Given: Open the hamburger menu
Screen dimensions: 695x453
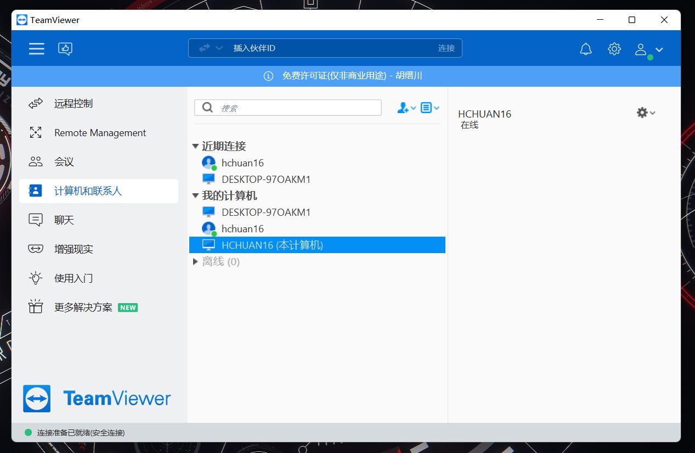Looking at the screenshot, I should (37, 49).
